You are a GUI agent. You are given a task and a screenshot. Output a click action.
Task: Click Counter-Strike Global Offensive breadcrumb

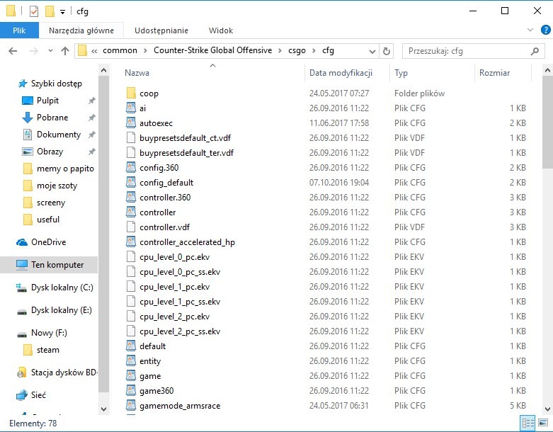pos(212,50)
